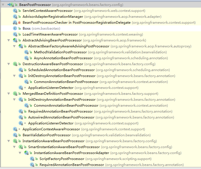This screenshot has width=201, height=169.
Task: Click class icon beside ScheduledAnnotationBeanPostProcessor
Action: tap(21, 70)
